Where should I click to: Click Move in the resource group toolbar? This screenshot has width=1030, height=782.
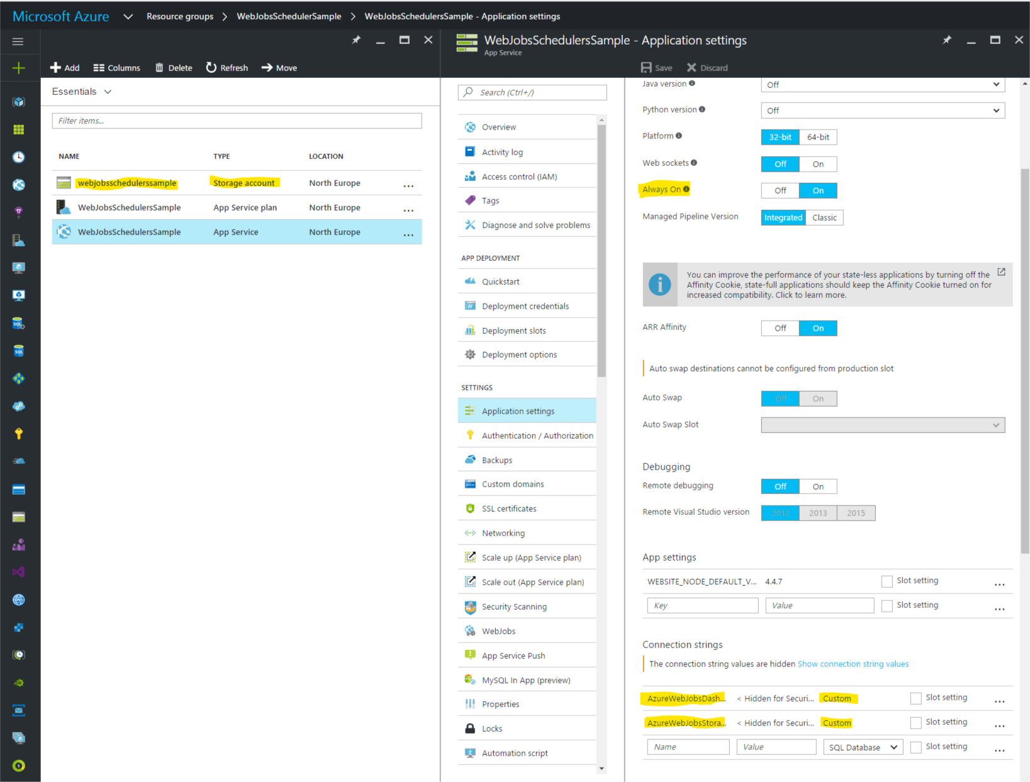(279, 68)
